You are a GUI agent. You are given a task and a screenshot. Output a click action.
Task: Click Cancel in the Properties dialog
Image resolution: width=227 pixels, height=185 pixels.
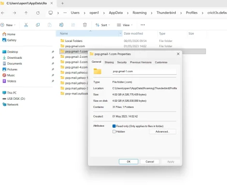click(150, 161)
